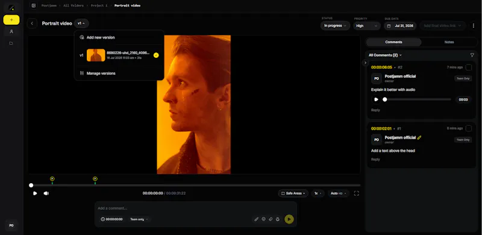Image resolution: width=482 pixels, height=235 pixels.
Task: Click the second comment marker on timeline
Action: (x=95, y=179)
